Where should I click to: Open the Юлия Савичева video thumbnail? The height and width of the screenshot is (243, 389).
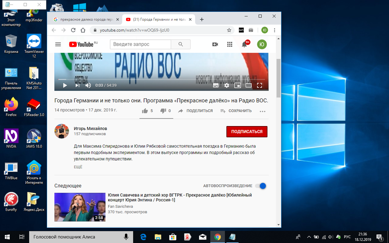tap(80, 207)
